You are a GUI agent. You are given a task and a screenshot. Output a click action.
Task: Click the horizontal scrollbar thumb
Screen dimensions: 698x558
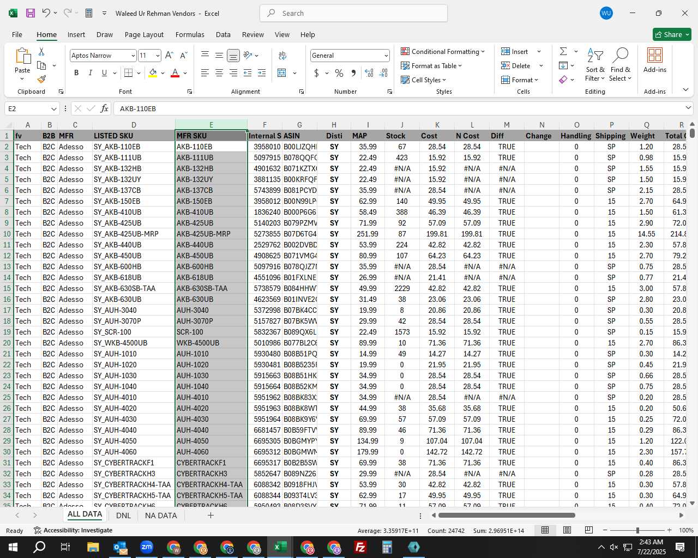(506, 515)
